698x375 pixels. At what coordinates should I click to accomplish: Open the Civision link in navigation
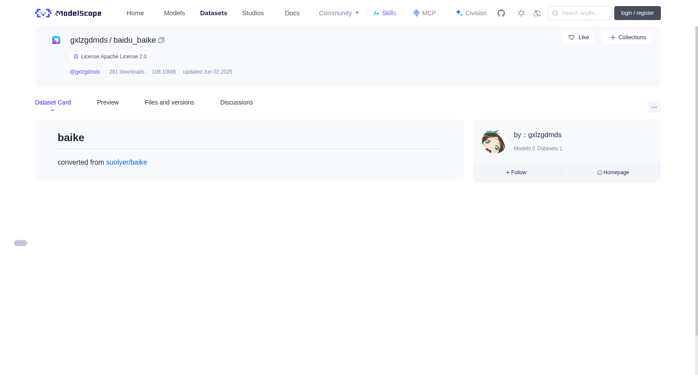pos(471,13)
